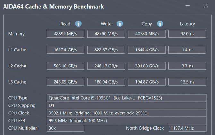Viewport: 215px width, 135px height.
Task: Click the Copy info icon
Action: click(x=160, y=24)
